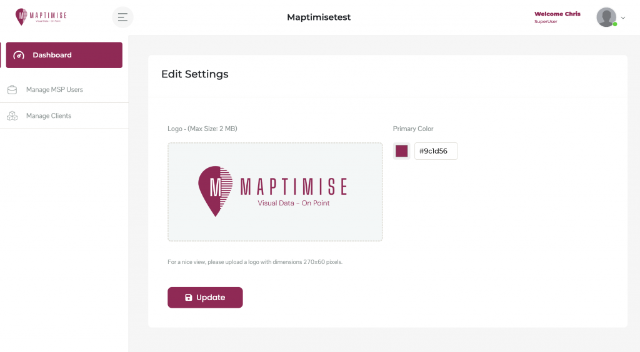
Task: Click the green online status dot
Action: 615,24
